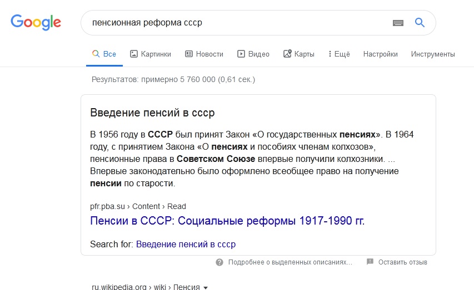This screenshot has height=290, width=474.
Task: Open Настройки menu
Action: point(380,54)
